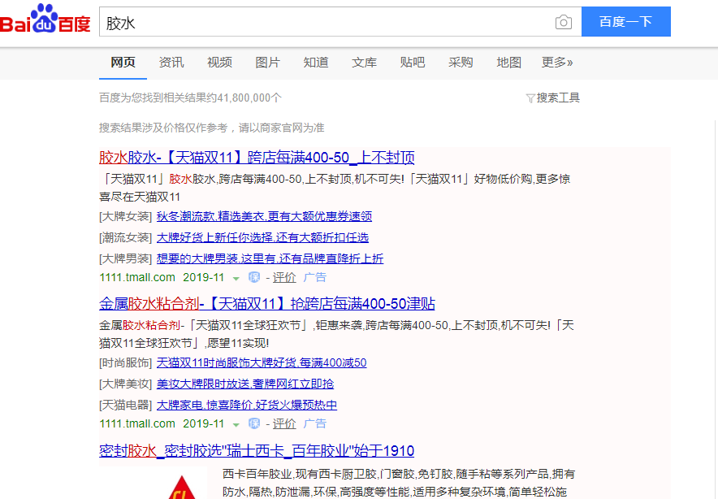Click result count text 百度为您找到相关结果约41,800,000个
Image resolution: width=718 pixels, height=499 pixels.
click(x=190, y=98)
